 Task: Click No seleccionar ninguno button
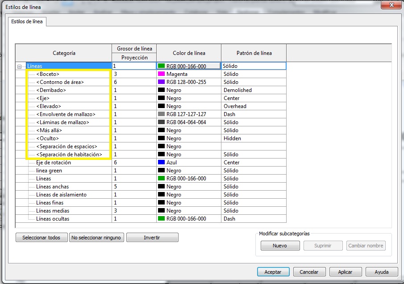coord(96,238)
